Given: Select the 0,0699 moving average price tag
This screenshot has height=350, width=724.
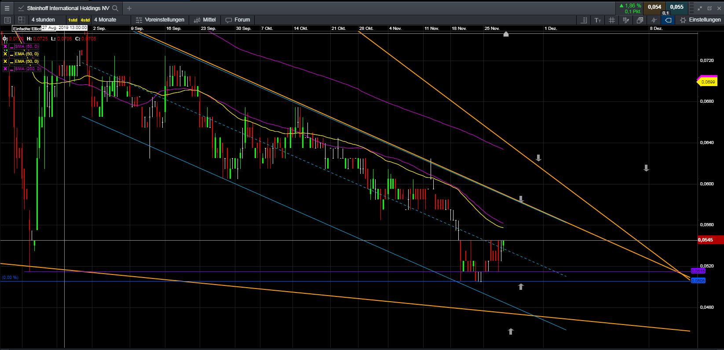Looking at the screenshot, I should 707,82.
